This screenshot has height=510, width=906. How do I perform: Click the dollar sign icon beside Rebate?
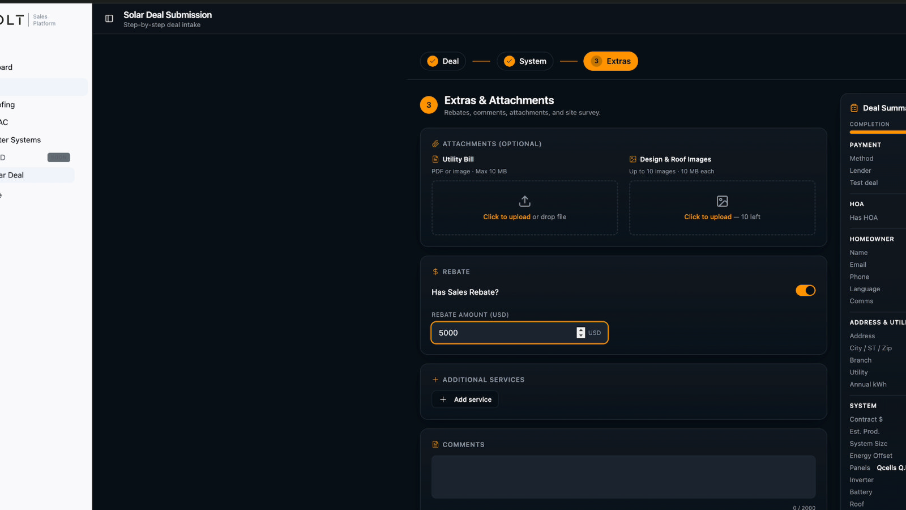click(x=435, y=272)
